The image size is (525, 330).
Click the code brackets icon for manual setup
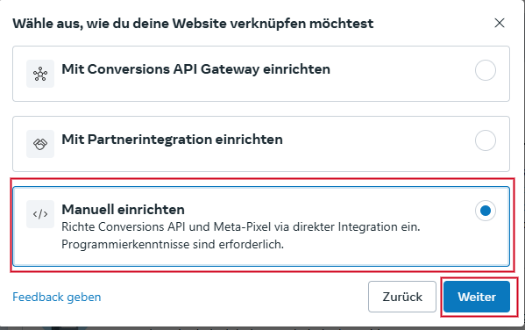[x=40, y=214]
